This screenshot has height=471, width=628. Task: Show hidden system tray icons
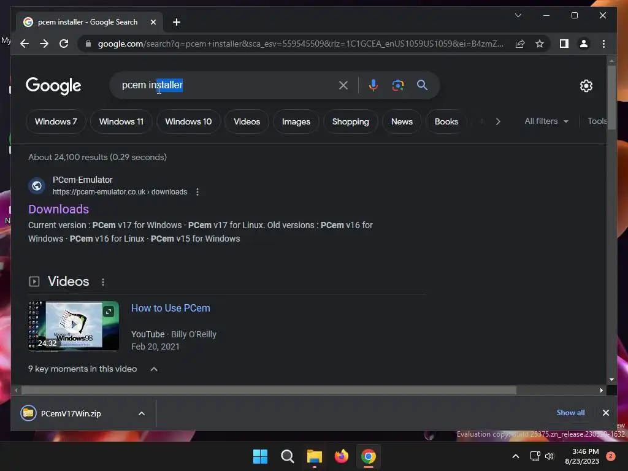pos(516,456)
